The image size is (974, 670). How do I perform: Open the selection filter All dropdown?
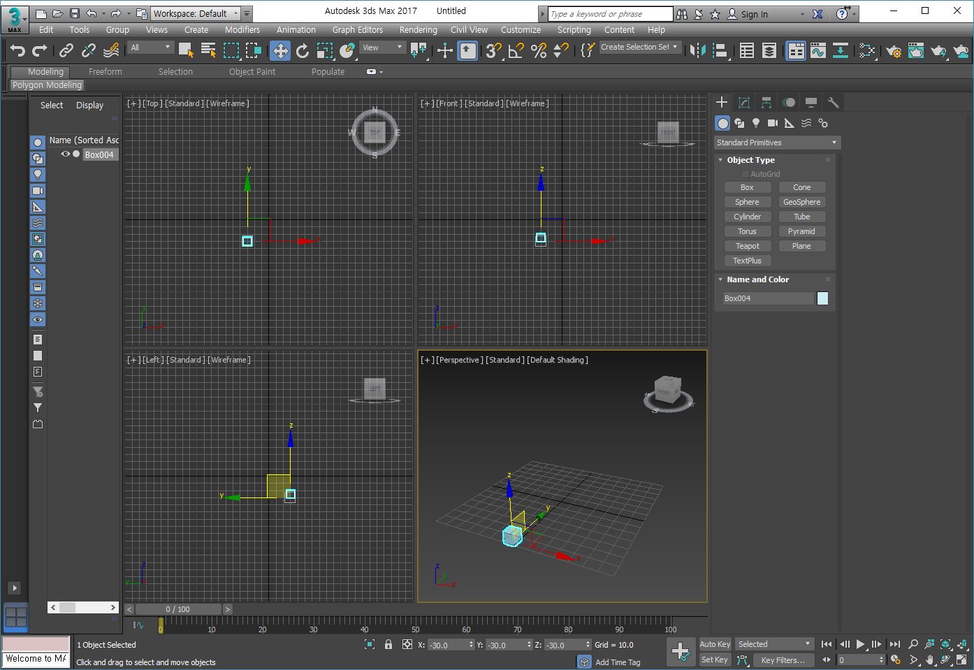(x=150, y=48)
